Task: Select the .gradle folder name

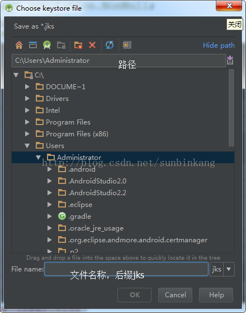Action: 79,217
